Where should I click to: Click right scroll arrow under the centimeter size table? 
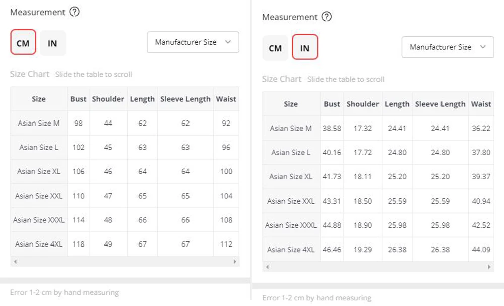pyautogui.click(x=235, y=262)
